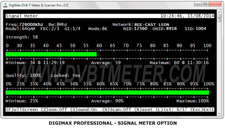The width and height of the screenshot is (225, 131).
Task: Click the Quality: 100% reading
Action: point(23,75)
